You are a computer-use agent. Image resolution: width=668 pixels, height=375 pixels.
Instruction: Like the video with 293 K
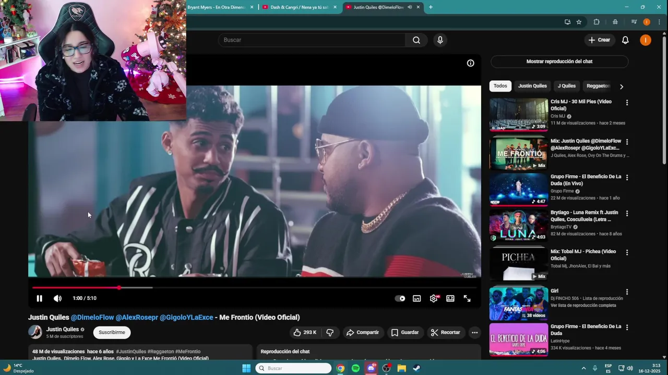click(305, 332)
